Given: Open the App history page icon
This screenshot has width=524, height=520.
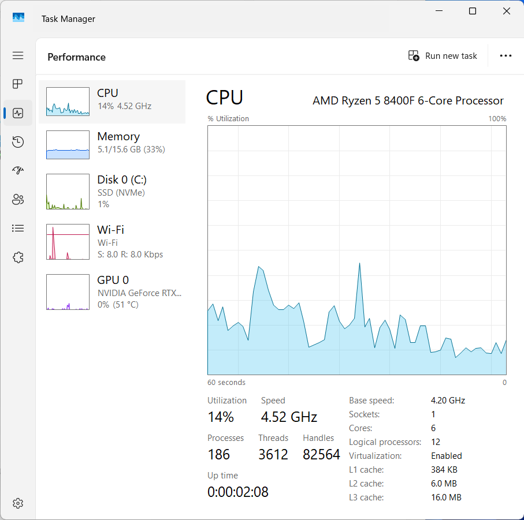Looking at the screenshot, I should click(18, 142).
